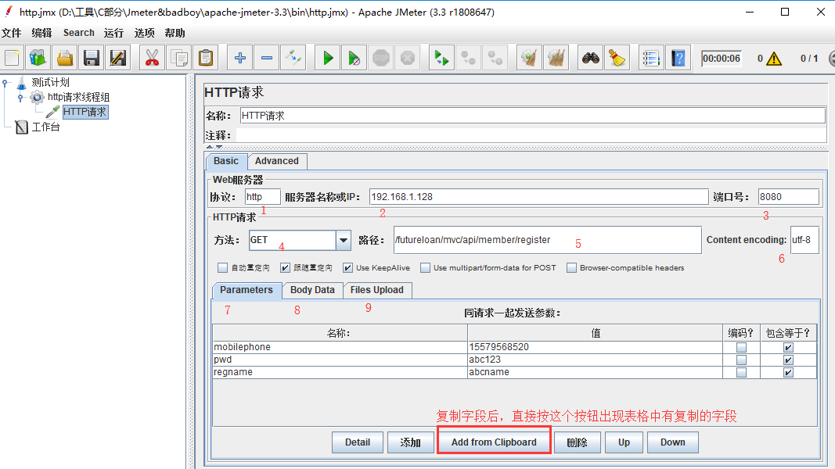Click the Remote stop all icon
The width and height of the screenshot is (835, 469).
tap(468, 58)
